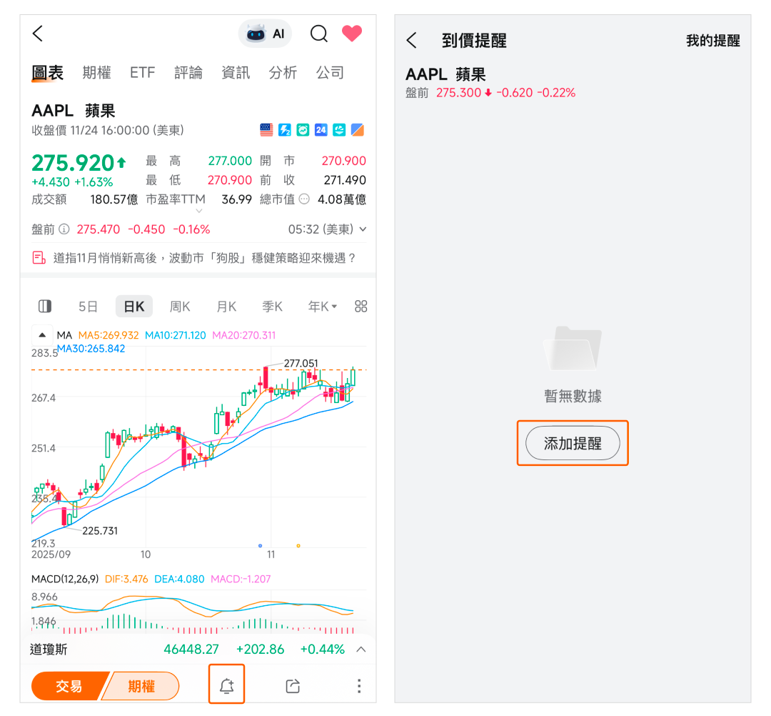Tap the orange 交易 button

pyautogui.click(x=69, y=685)
